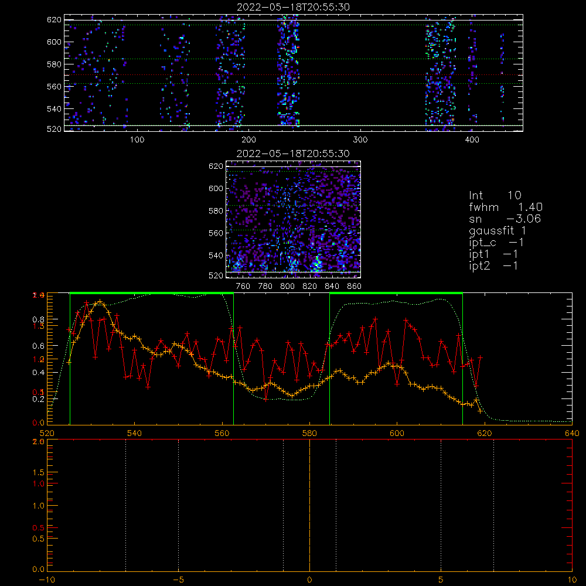Click the top plot's timestamp title 2022-05-18T20:55:30
Screen dimensions: 586x586
pos(293,7)
